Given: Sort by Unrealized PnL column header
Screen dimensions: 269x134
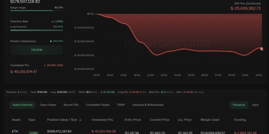Looking at the screenshot, I should pos(102,120).
